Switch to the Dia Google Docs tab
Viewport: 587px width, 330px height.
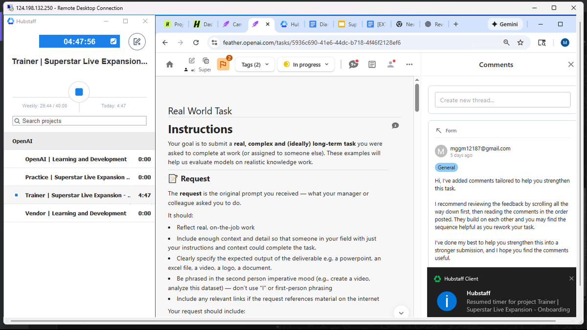click(x=319, y=24)
